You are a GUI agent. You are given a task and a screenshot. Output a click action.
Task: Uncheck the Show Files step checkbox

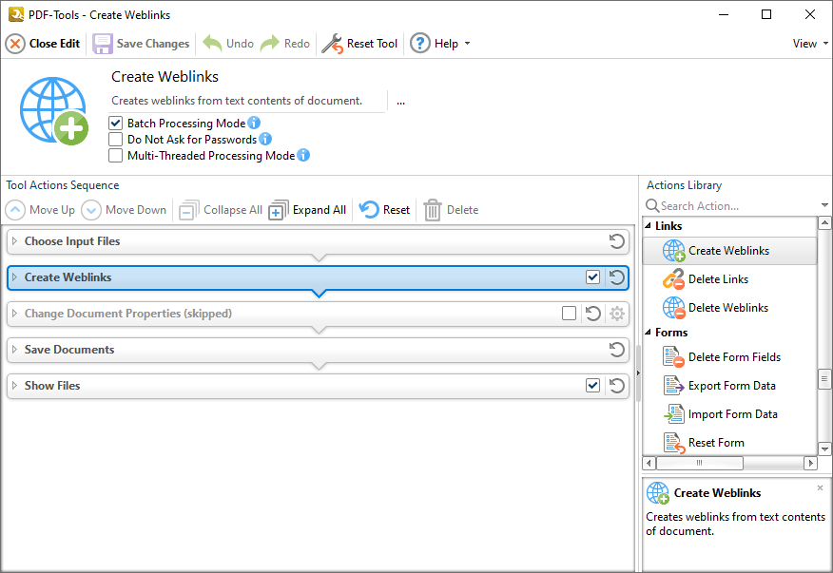click(x=592, y=386)
